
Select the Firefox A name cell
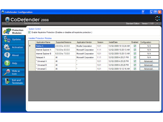pyautogui.click(x=45, y=46)
